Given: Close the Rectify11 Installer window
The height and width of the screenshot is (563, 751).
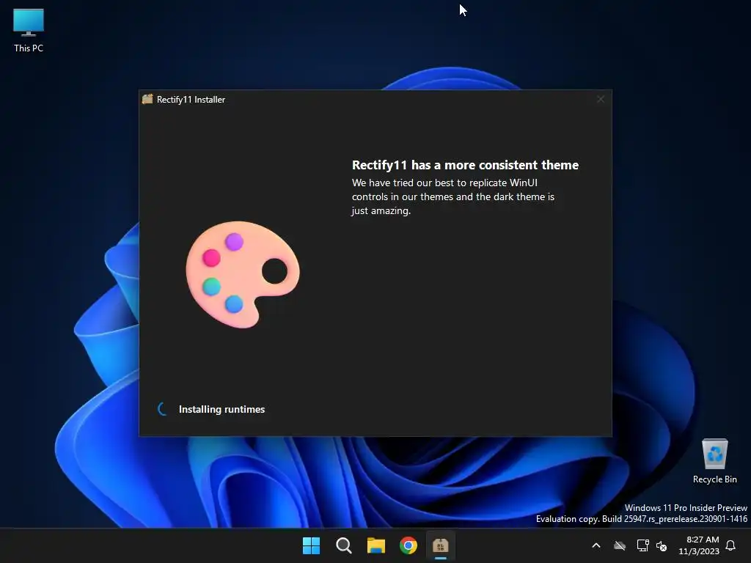Looking at the screenshot, I should tap(601, 99).
